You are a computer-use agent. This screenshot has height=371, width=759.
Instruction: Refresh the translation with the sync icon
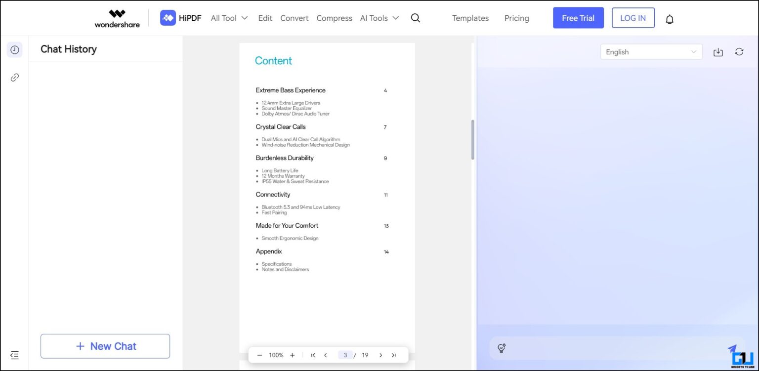pyautogui.click(x=739, y=51)
